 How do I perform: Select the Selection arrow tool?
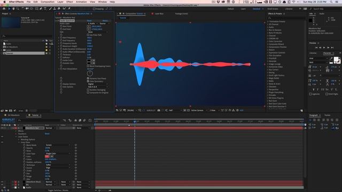pyautogui.click(x=9, y=9)
